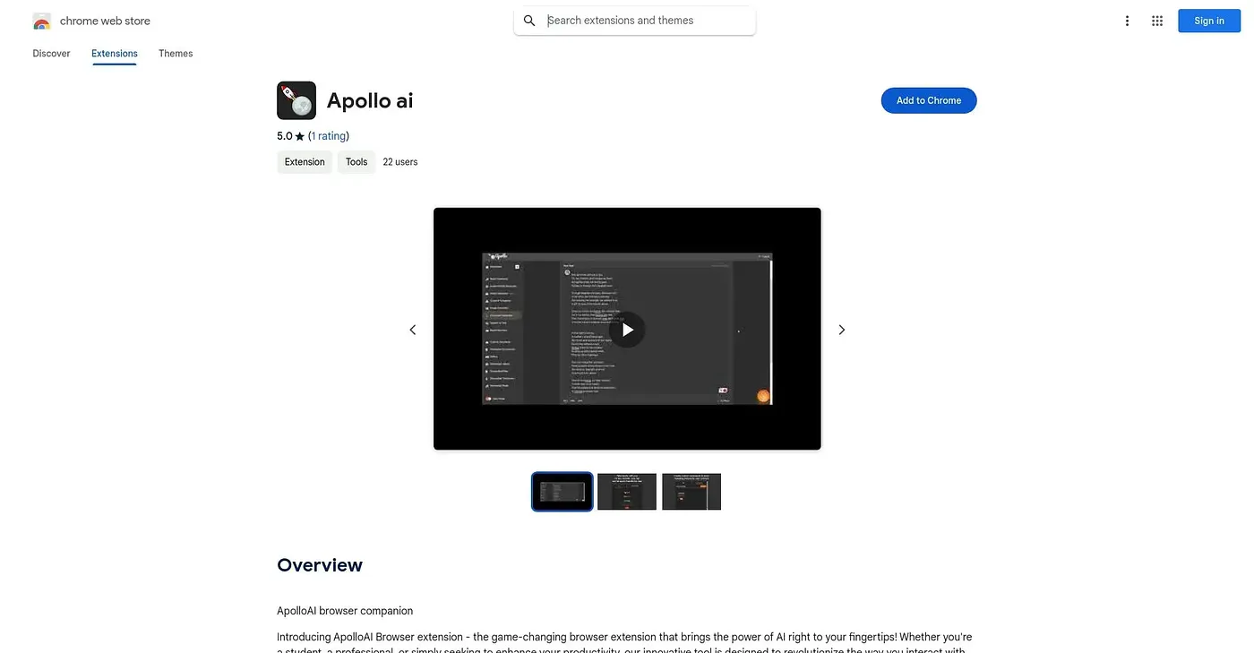Click the 22 users text

[400, 162]
